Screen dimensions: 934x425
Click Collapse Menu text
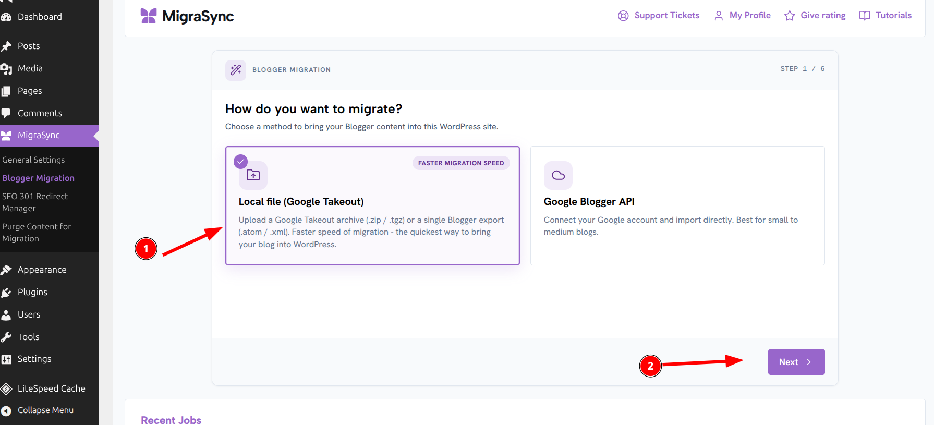(x=45, y=410)
